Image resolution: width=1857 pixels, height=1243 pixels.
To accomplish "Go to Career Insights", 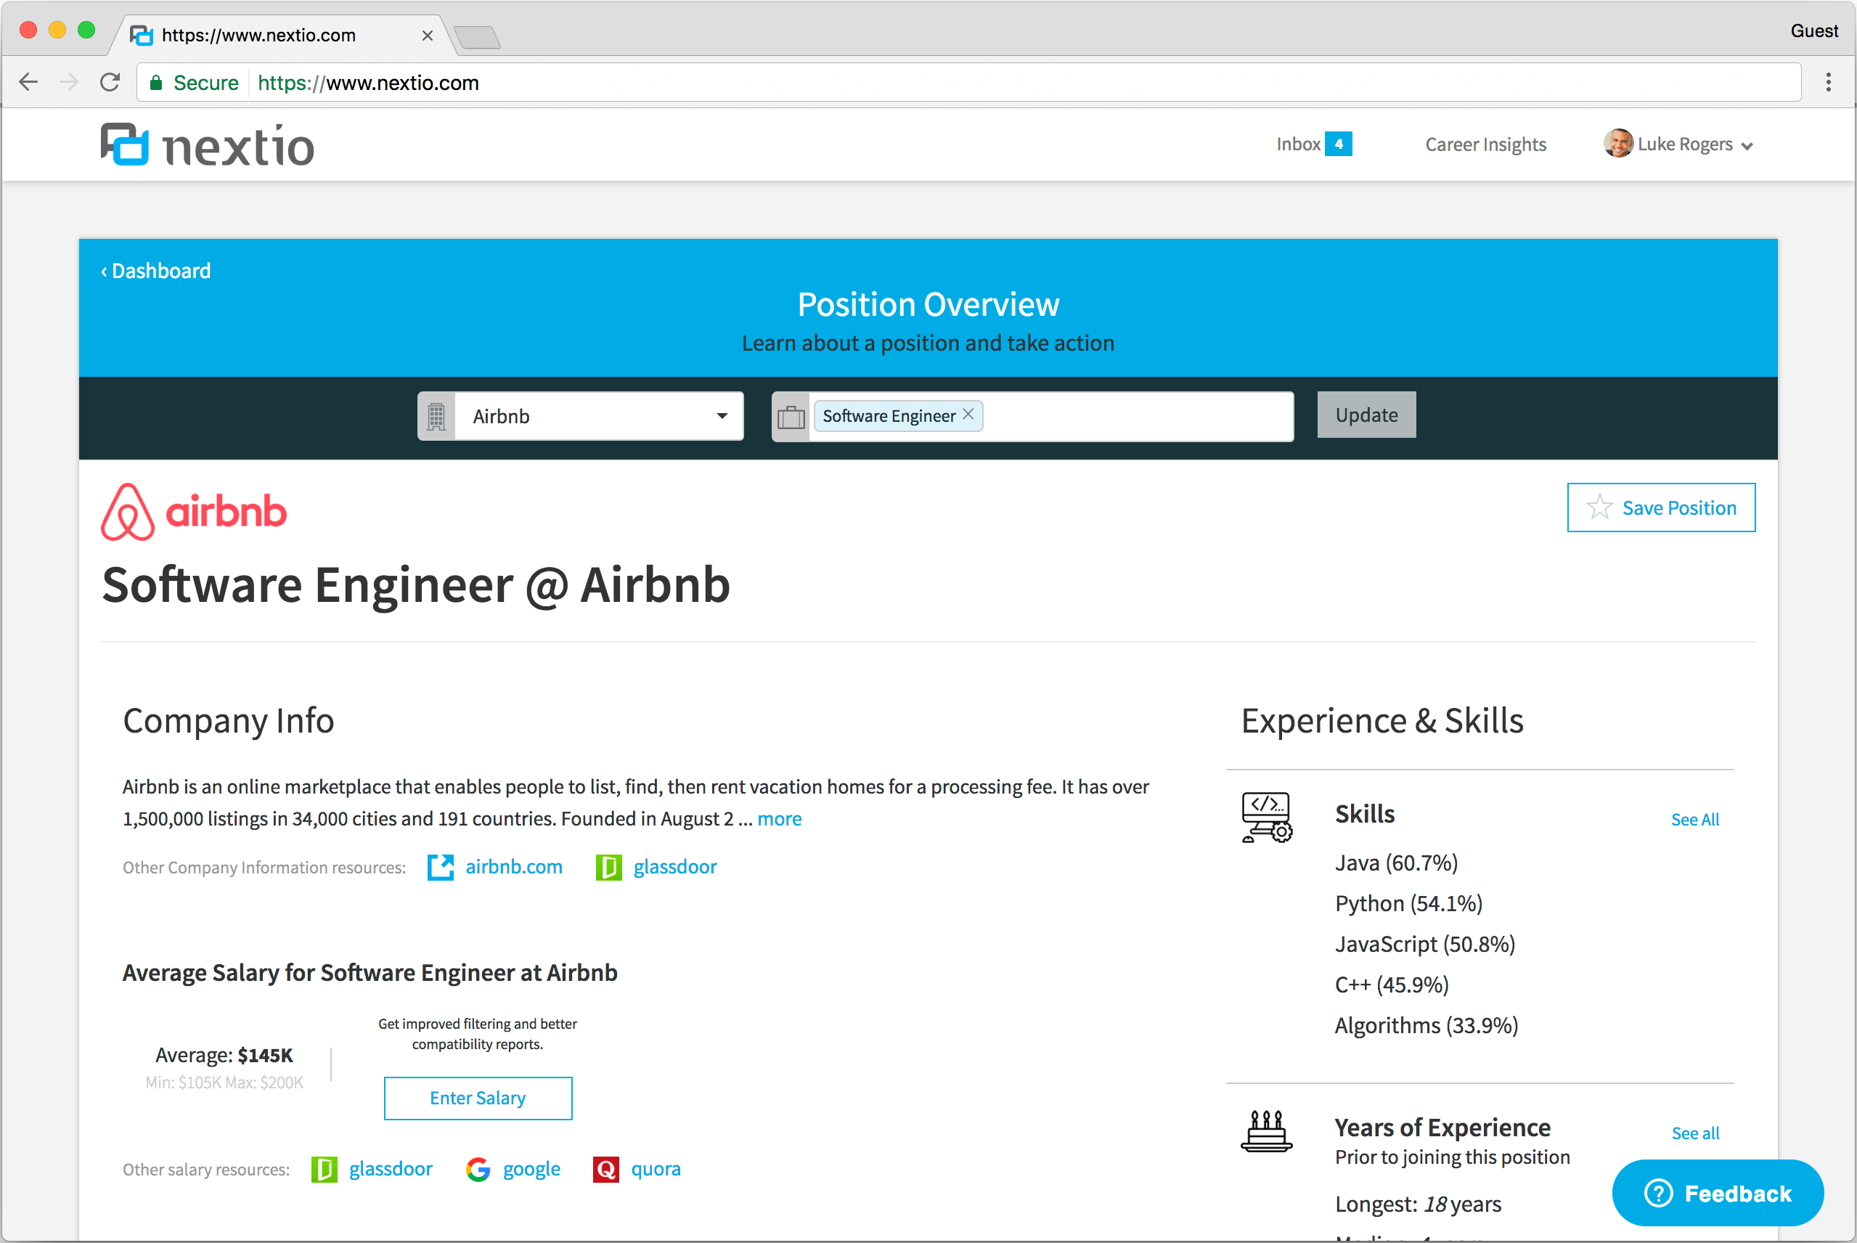I will click(x=1485, y=144).
